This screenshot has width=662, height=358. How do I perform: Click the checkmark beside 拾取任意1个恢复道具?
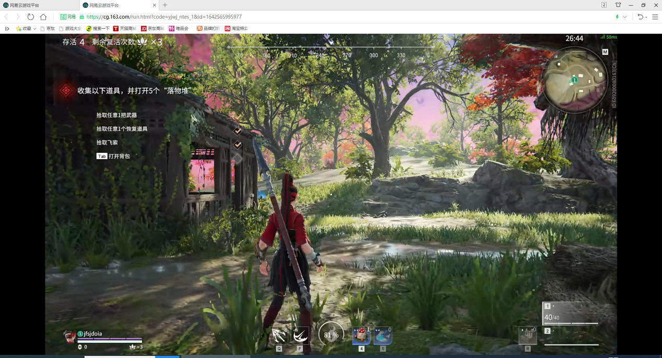pos(237,145)
